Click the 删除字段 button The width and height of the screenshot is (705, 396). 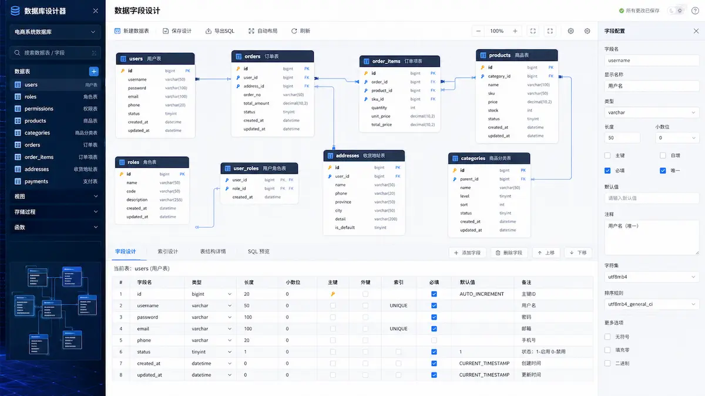[x=509, y=252]
